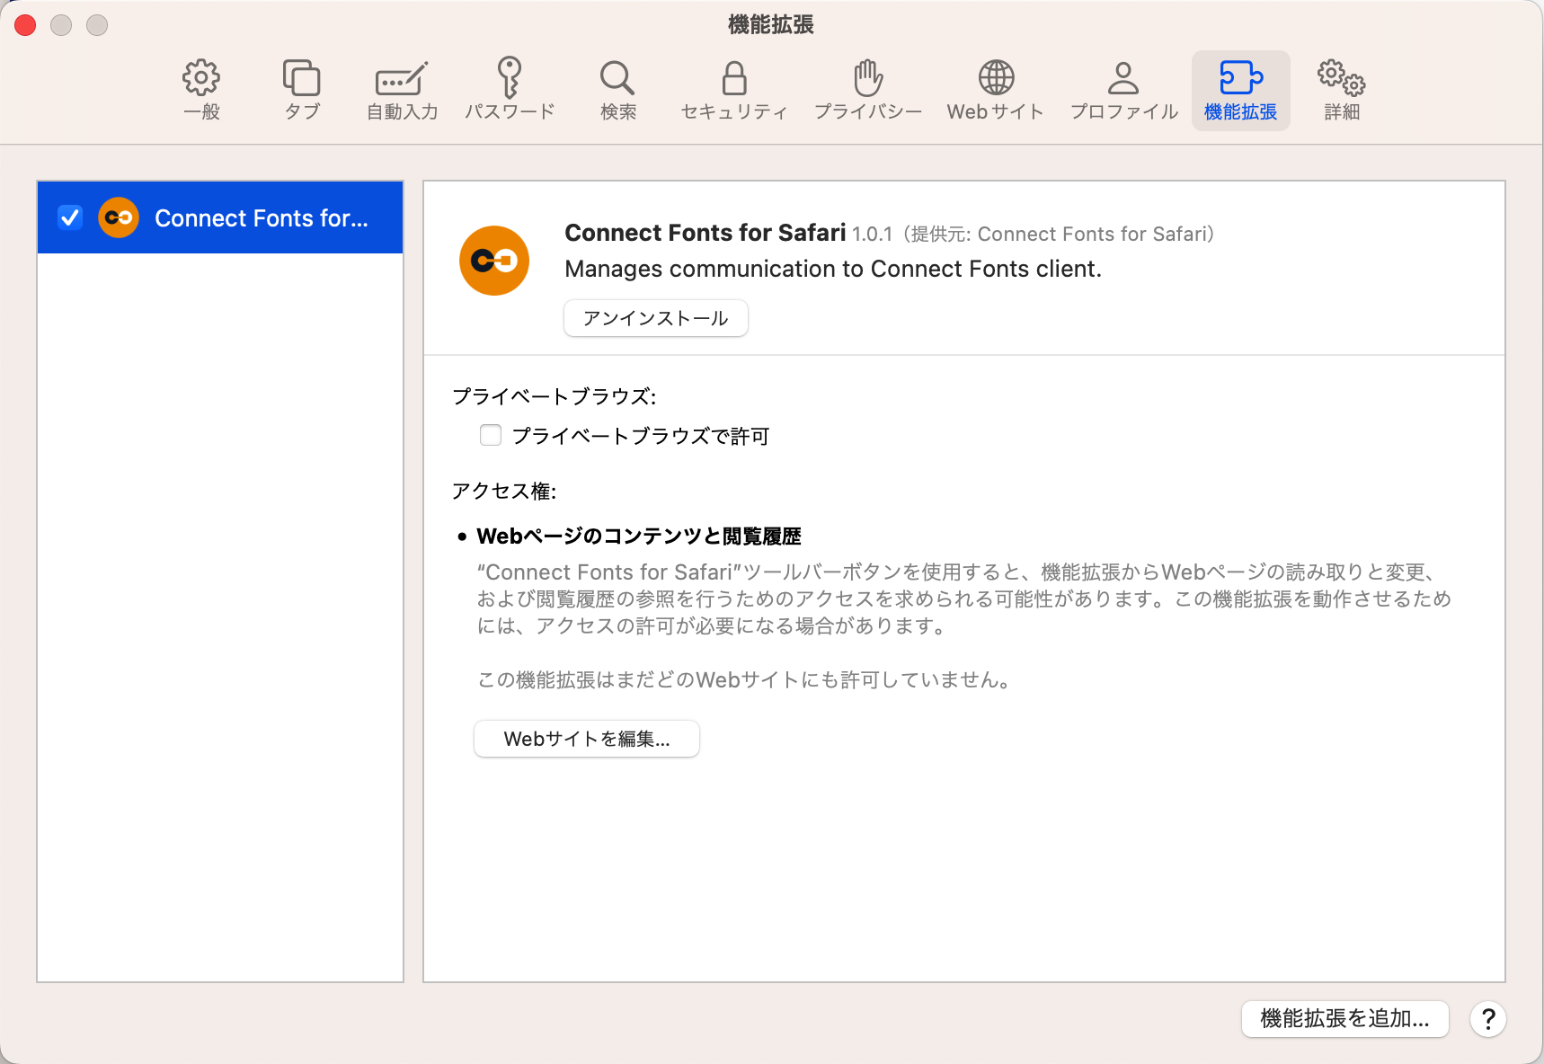This screenshot has width=1544, height=1064.
Task: Click the プライベートブラウズ: heading
Action: click(555, 396)
